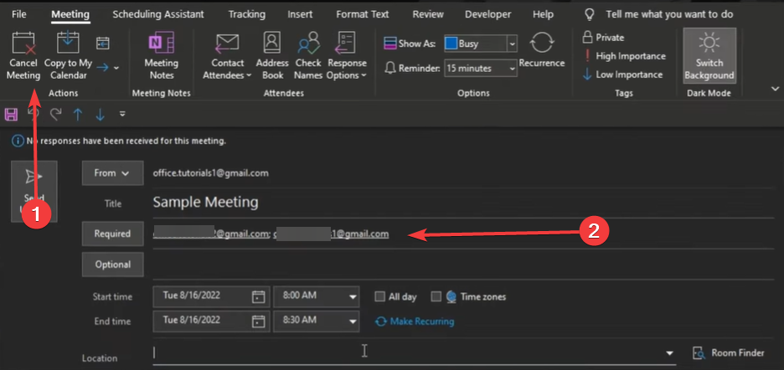
Task: Open the Reminder 15 minutes dropdown
Action: 512,68
